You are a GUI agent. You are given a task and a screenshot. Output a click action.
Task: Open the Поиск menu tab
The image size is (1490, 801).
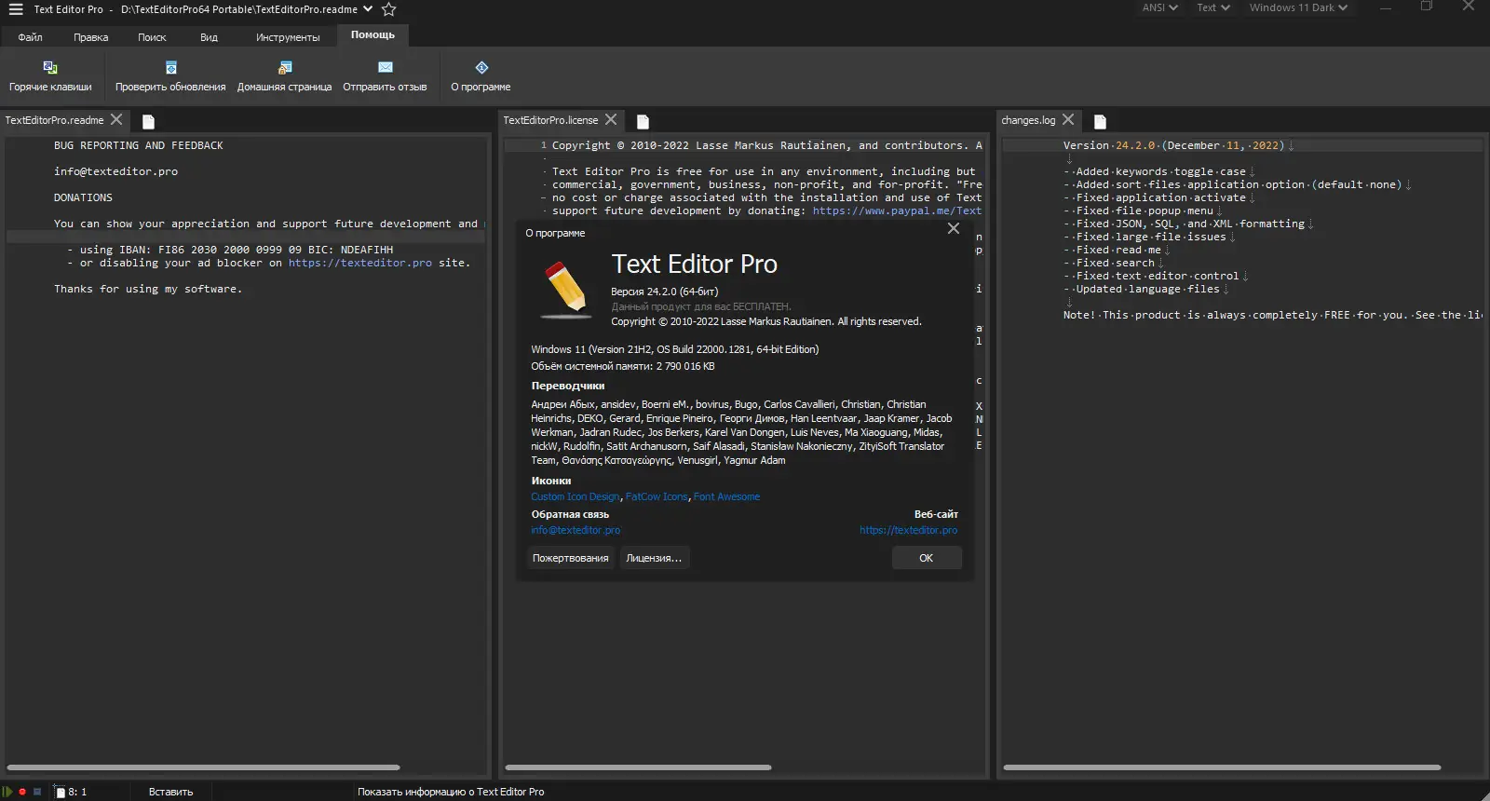pyautogui.click(x=152, y=37)
